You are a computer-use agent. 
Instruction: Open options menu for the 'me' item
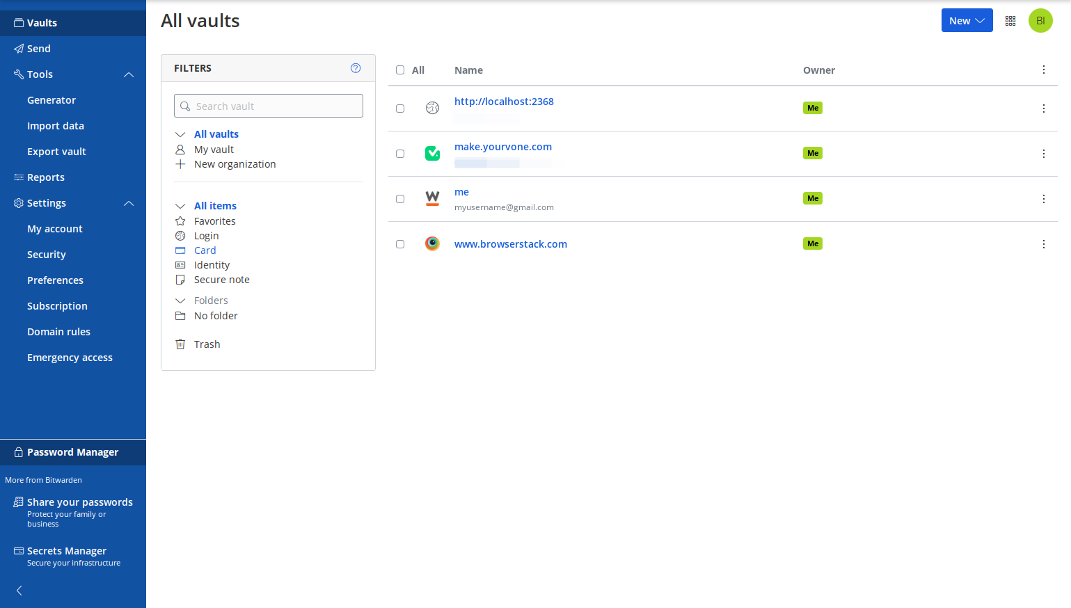coord(1044,199)
